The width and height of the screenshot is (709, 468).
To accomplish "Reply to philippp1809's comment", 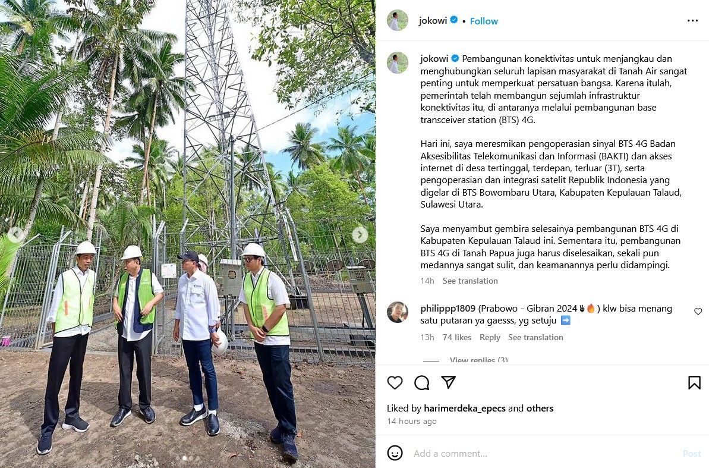I will 490,337.
